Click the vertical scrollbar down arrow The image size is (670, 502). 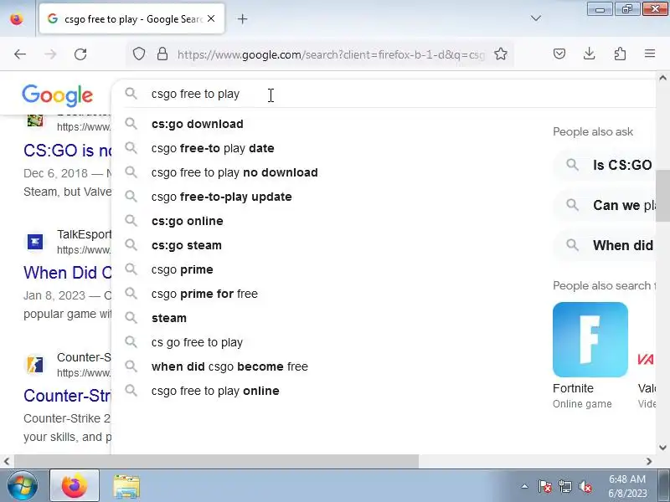662,448
